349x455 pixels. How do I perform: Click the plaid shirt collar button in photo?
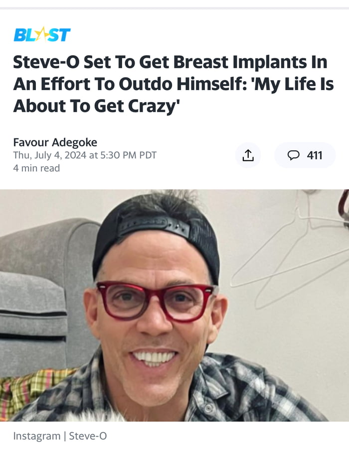click(x=208, y=408)
